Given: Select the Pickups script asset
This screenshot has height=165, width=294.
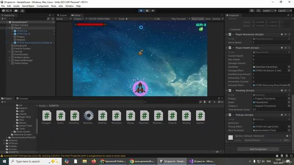Looking at the screenshot, I should pyautogui.click(x=130, y=117).
